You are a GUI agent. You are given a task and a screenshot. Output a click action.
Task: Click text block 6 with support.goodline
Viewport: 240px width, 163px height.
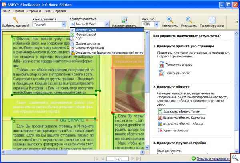click(129, 132)
